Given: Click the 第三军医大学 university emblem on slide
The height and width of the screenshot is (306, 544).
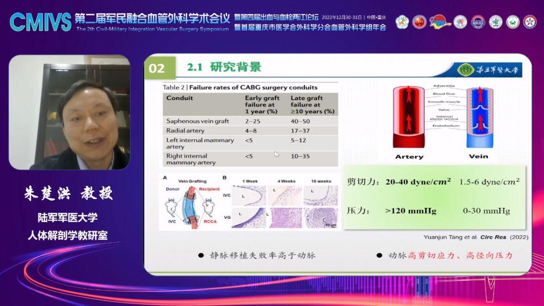Looking at the screenshot, I should (x=465, y=70).
